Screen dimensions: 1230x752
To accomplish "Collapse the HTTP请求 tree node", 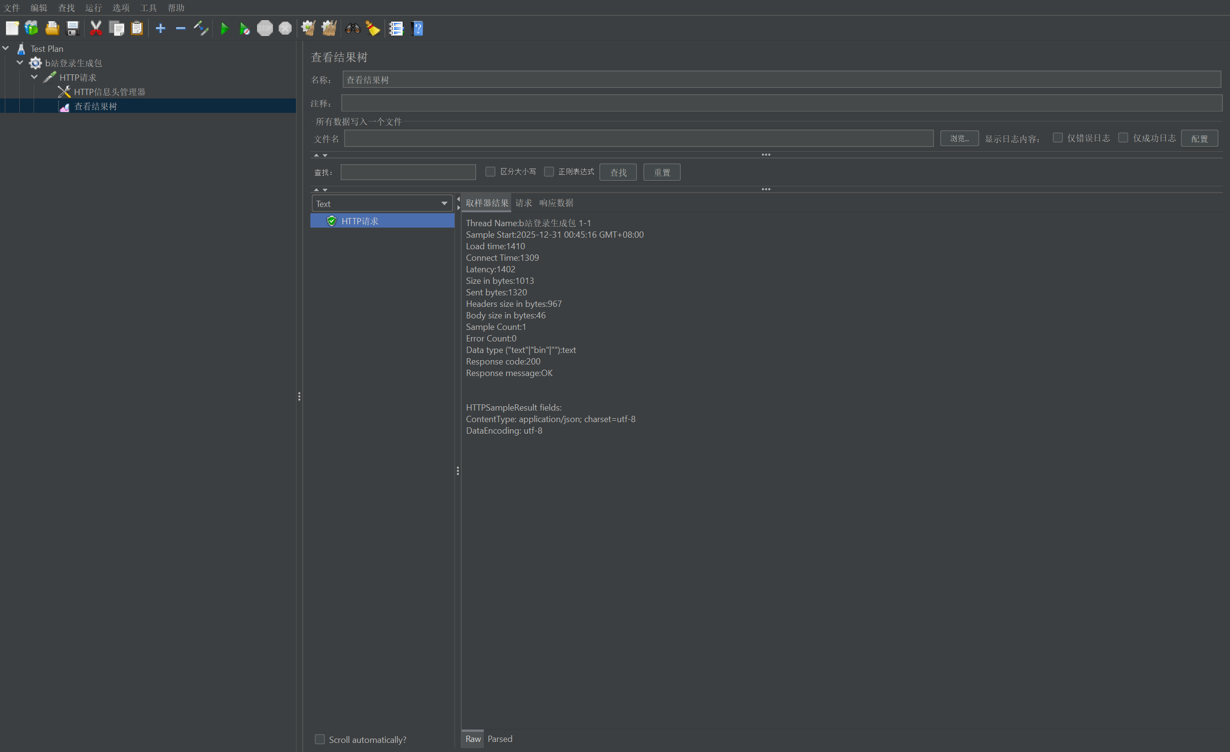I will click(x=35, y=77).
